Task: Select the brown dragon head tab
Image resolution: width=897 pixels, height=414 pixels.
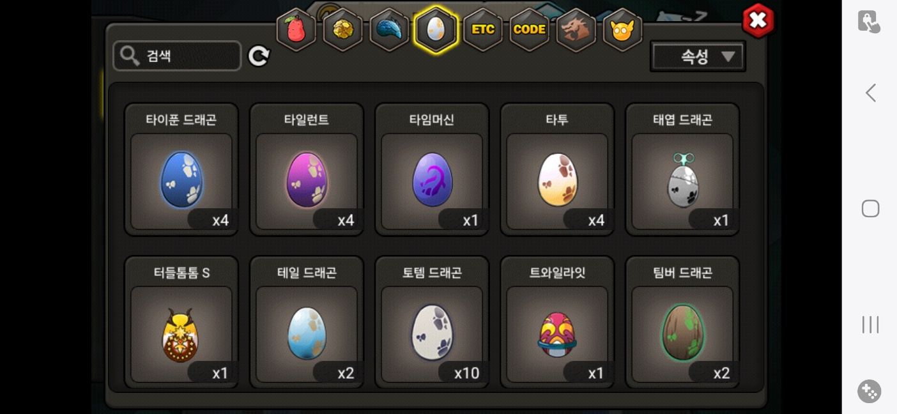Action: tap(576, 29)
